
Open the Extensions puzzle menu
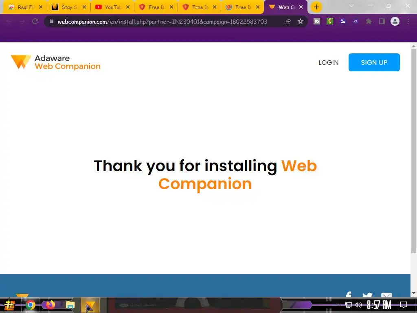coord(369,21)
